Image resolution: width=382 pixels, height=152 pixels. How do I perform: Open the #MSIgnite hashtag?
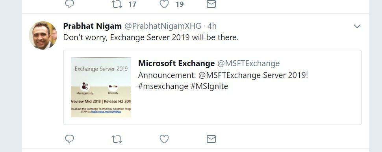209,86
